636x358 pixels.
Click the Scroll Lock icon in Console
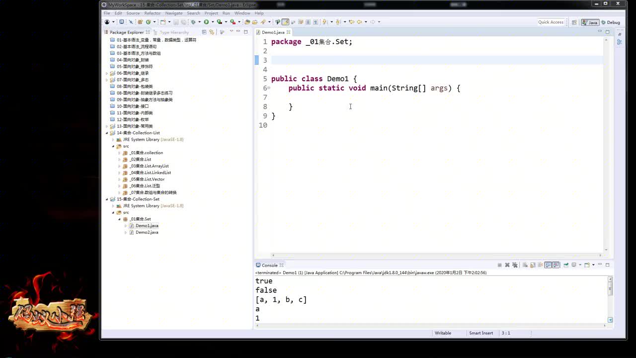click(x=533, y=265)
